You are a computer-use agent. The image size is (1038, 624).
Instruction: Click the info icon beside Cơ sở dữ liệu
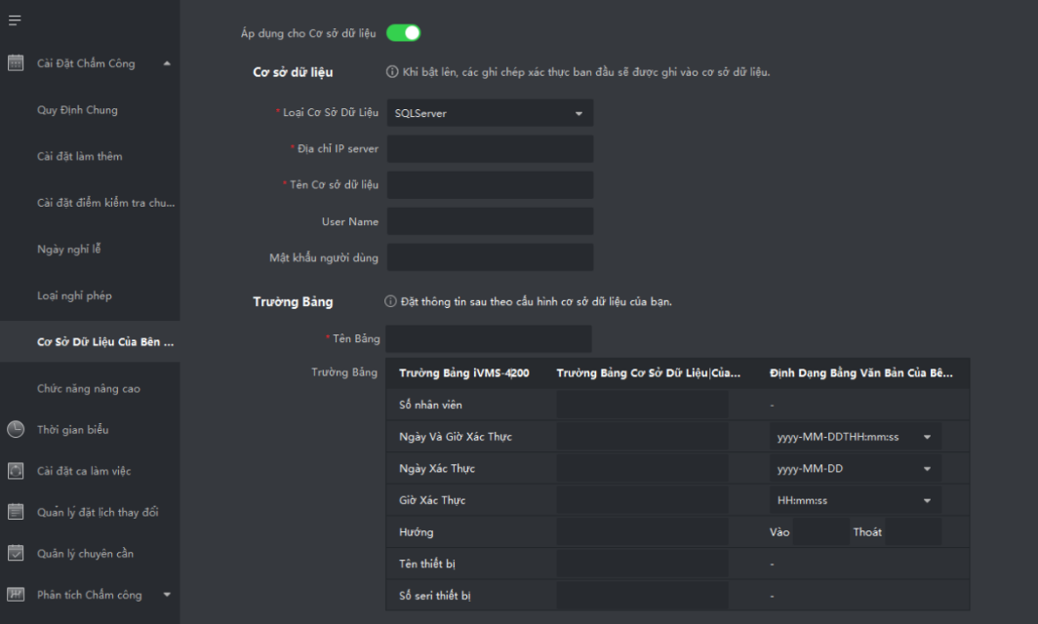point(392,72)
